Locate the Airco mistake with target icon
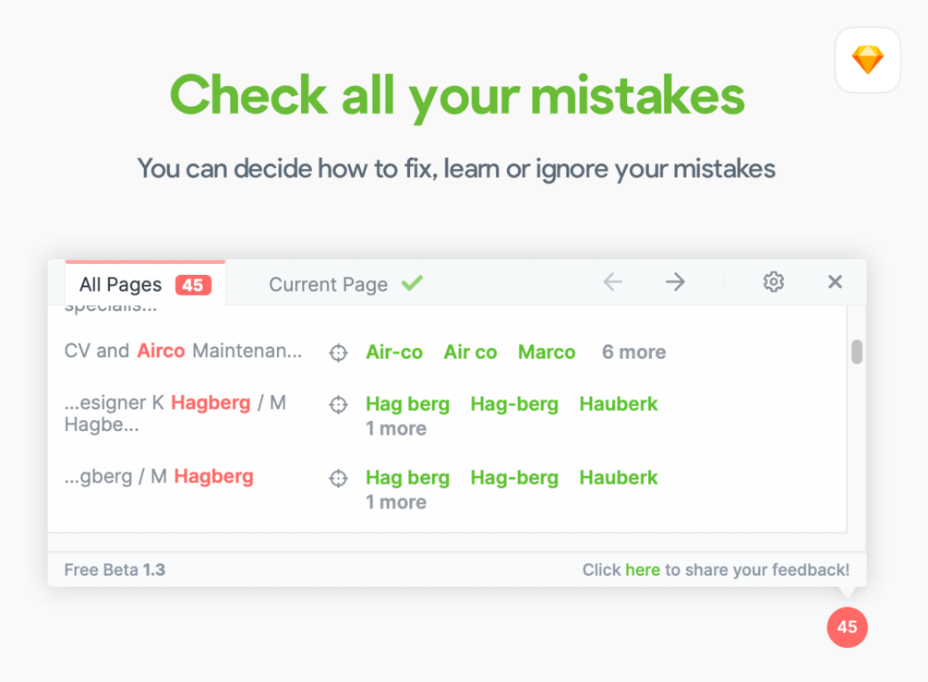The image size is (928, 682). click(338, 353)
